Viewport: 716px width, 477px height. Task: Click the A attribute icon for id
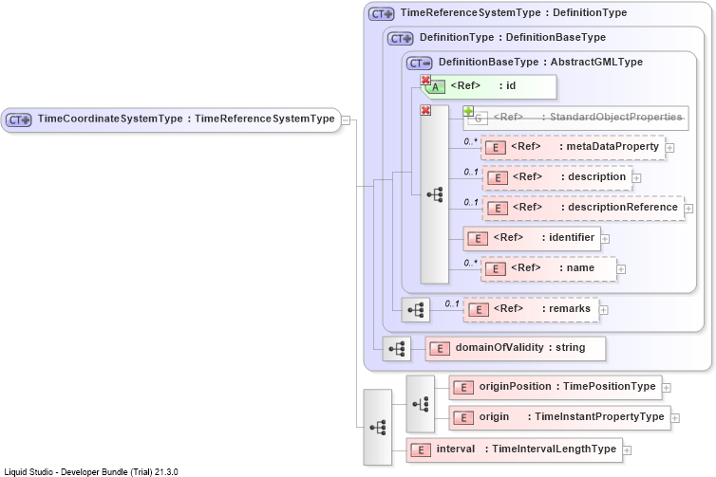435,87
